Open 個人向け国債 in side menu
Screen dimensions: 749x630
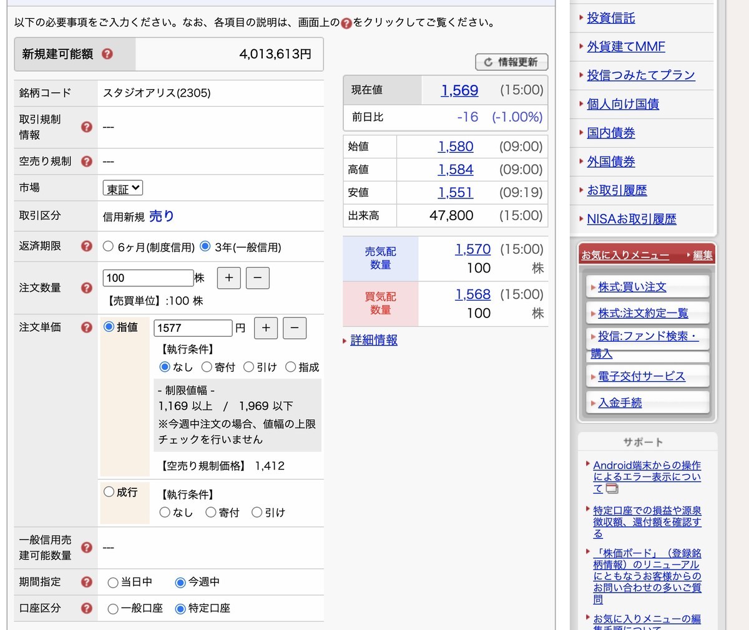(x=623, y=104)
